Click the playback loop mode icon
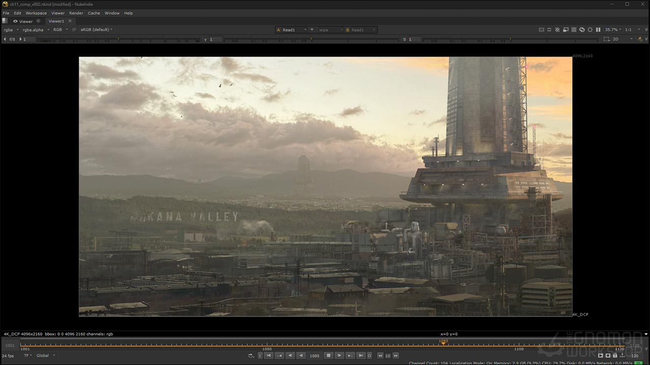 click(251, 355)
